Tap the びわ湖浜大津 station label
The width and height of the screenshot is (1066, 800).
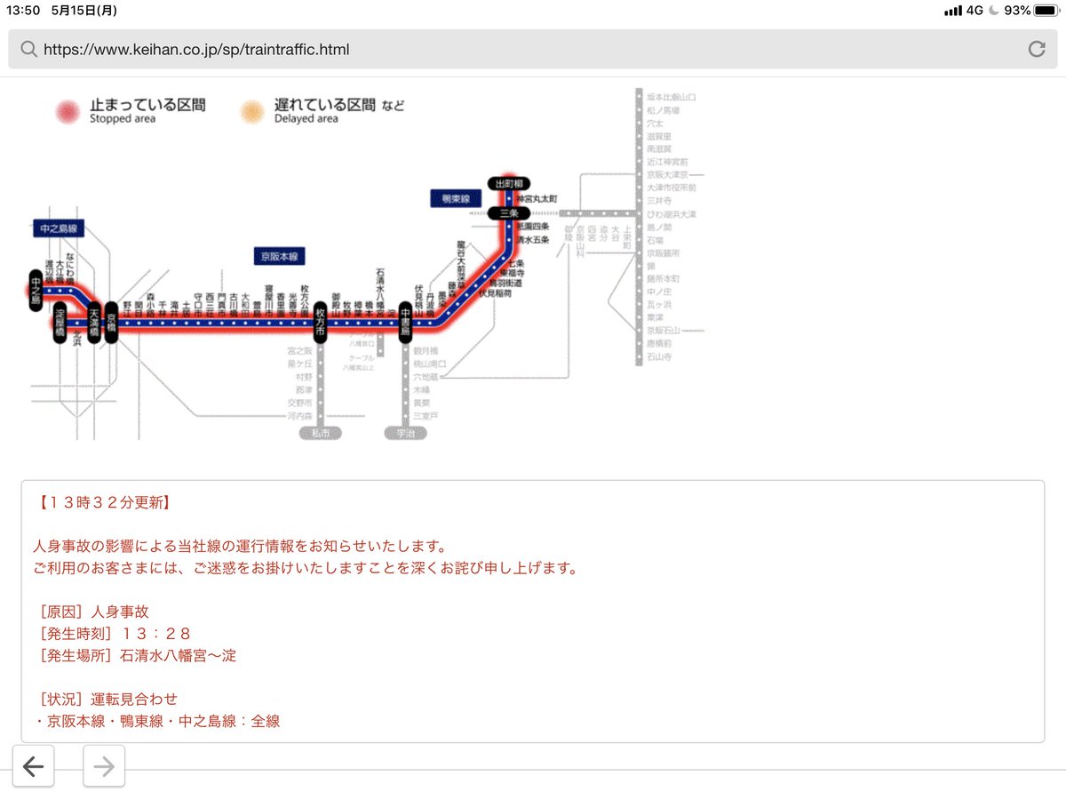coord(672,214)
